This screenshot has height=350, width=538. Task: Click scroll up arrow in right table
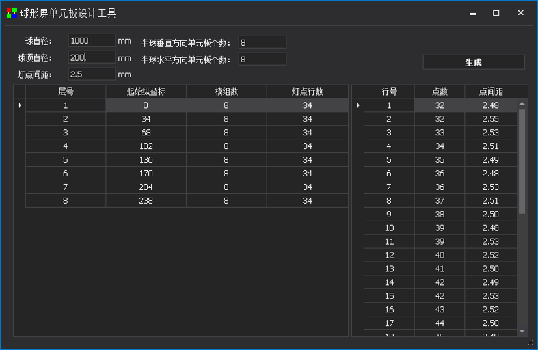(522, 104)
